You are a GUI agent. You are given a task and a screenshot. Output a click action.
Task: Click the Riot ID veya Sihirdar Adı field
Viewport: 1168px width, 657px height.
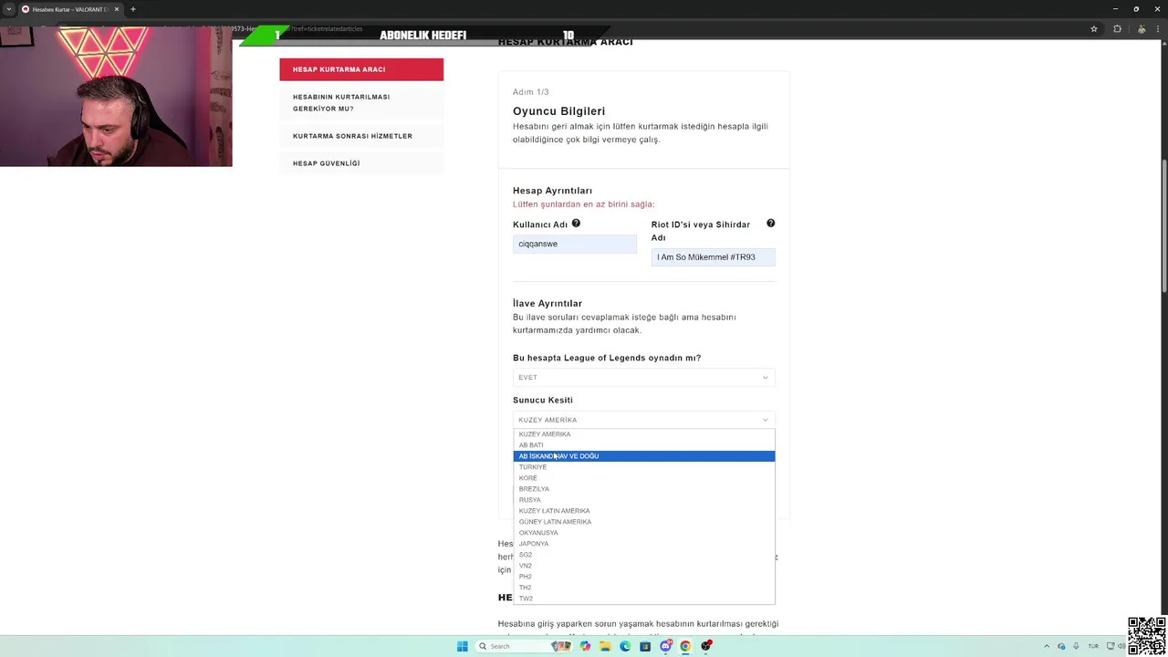[714, 257]
